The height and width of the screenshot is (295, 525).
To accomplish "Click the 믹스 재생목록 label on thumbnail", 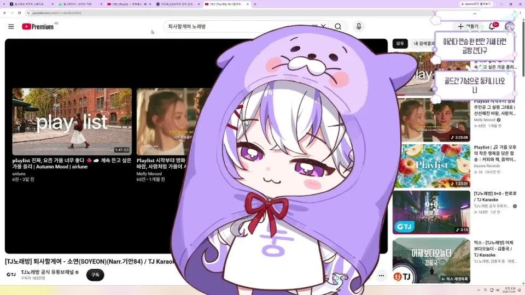I will [454, 279].
